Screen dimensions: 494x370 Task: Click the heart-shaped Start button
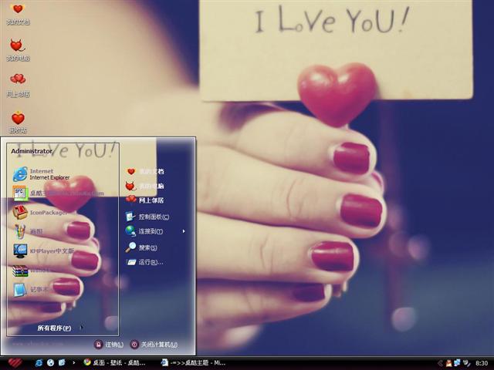pos(15,363)
